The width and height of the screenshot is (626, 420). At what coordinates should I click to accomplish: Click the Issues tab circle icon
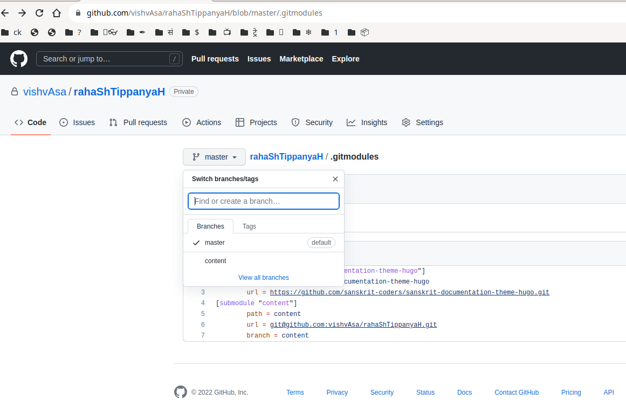64,122
